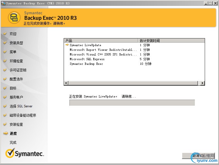Select the 安装类型 step in sidebar

16,43
